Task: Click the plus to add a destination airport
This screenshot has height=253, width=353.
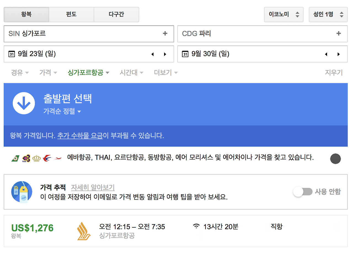Action: 338,34
